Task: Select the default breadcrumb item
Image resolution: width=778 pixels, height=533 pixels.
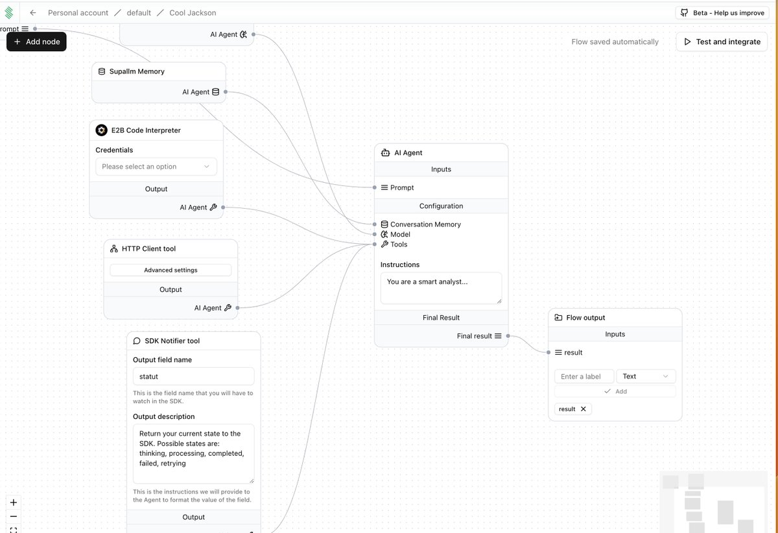Action: [x=136, y=12]
